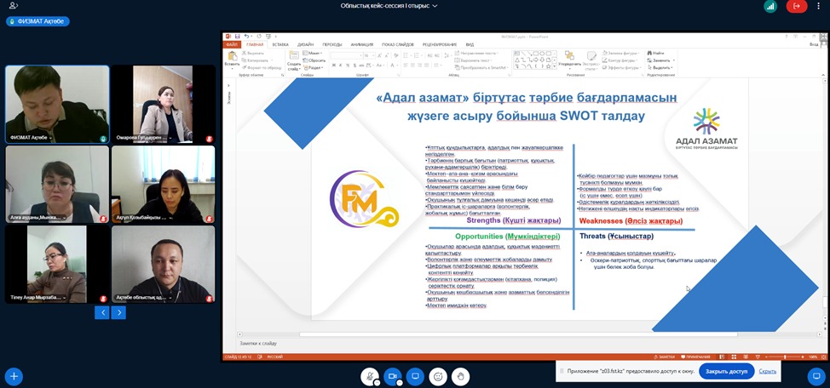Click the Закрыть доступ button
The image size is (830, 388).
click(x=726, y=371)
